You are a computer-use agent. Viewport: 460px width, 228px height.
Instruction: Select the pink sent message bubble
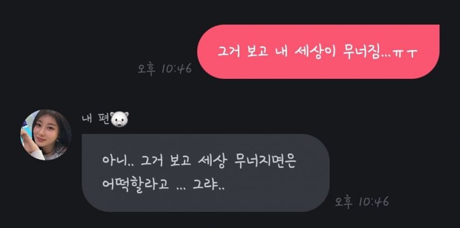tap(318, 52)
